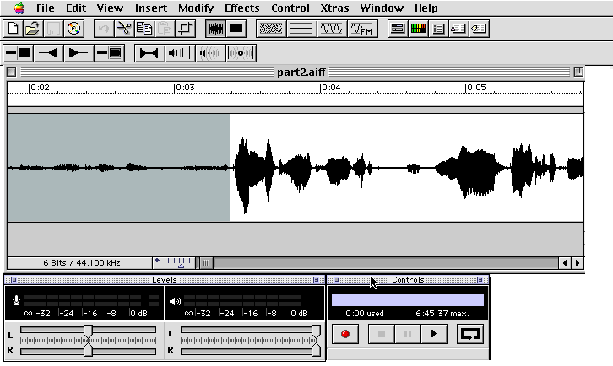Open the FM synthesis tool icon
The height and width of the screenshot is (366, 613).
click(362, 29)
